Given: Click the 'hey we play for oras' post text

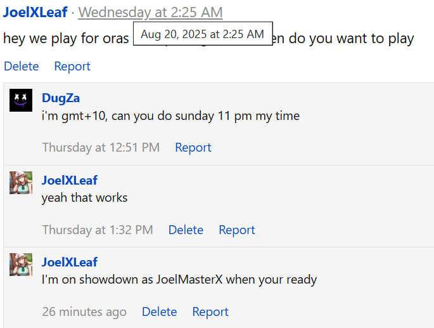Looking at the screenshot, I should [66, 39].
